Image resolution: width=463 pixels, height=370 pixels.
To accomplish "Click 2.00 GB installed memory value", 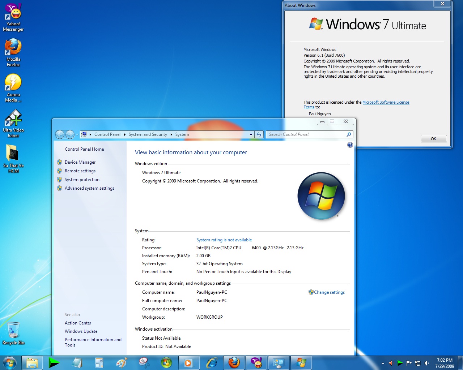I will (x=203, y=256).
